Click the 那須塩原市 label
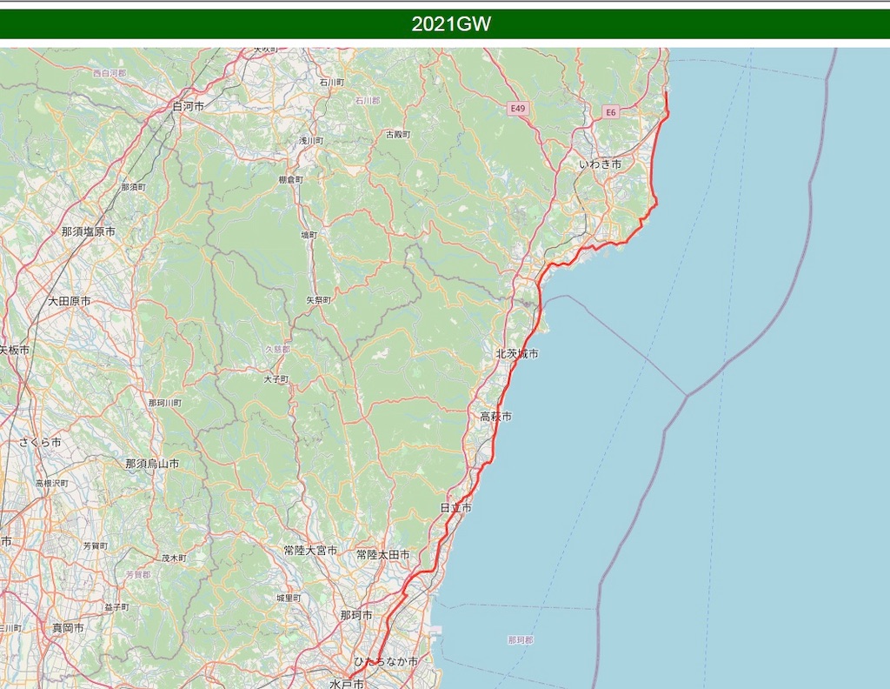 point(88,231)
